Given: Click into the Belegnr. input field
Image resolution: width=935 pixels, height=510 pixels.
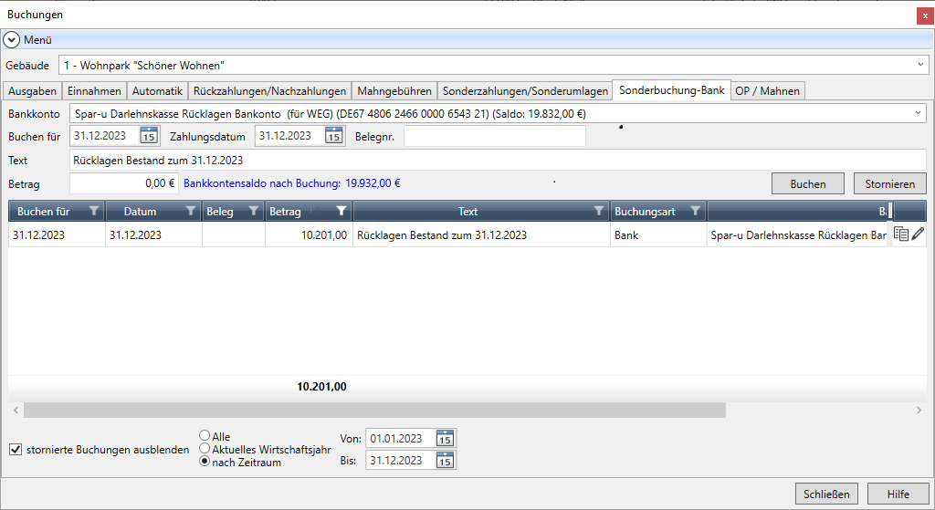Looking at the screenshot, I should tap(494, 136).
